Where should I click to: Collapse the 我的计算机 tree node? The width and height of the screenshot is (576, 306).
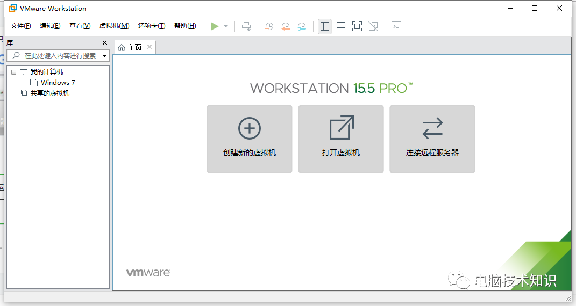click(13, 72)
